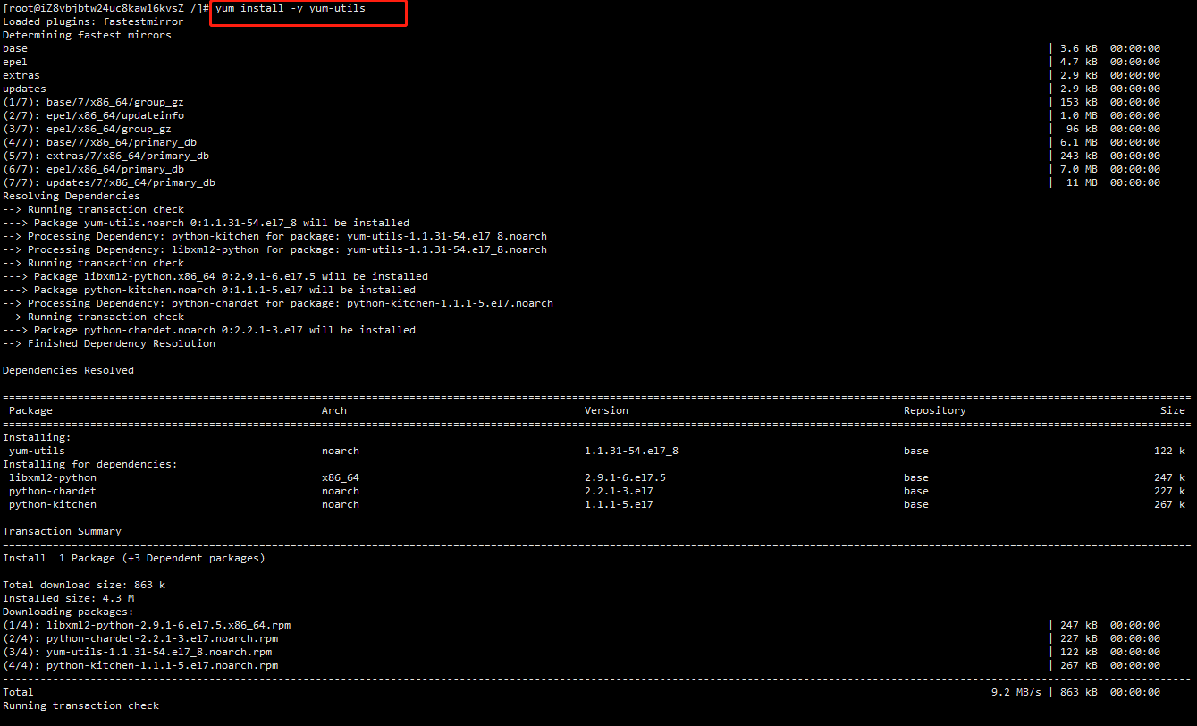Click the 'Transaction Summary' heading
Screen dimensions: 1197x726
(x=62, y=531)
